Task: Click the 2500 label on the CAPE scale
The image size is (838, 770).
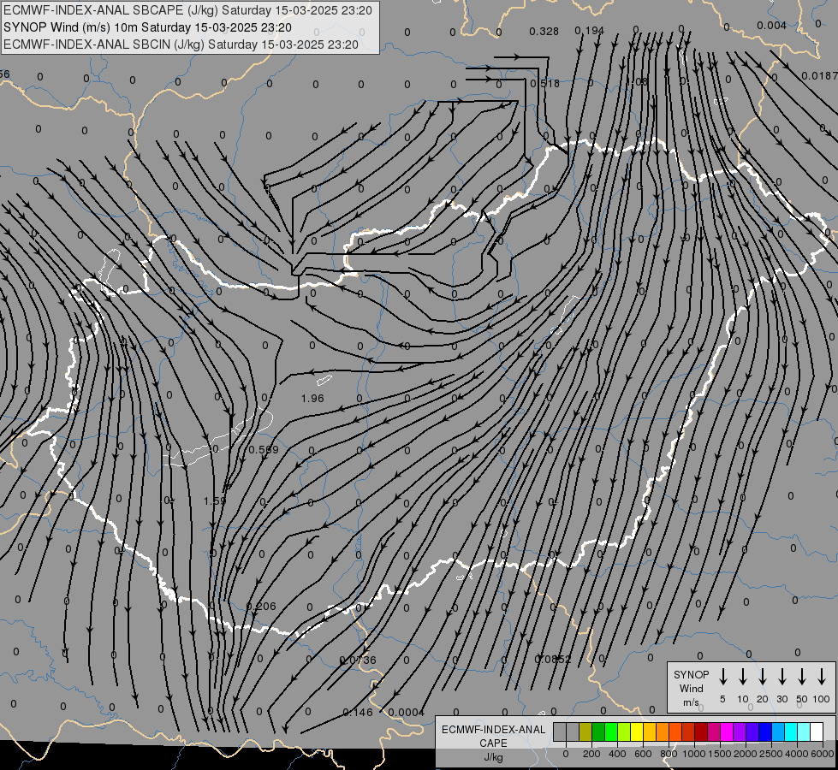Action: coord(771,754)
